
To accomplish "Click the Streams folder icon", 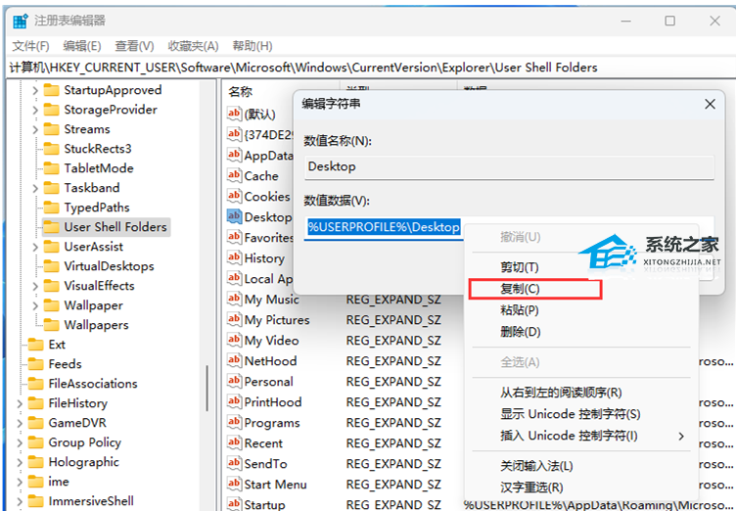I will (x=51, y=129).
